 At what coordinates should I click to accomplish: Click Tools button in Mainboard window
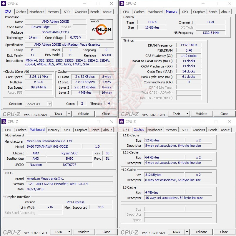pyautogui.click(x=59, y=232)
